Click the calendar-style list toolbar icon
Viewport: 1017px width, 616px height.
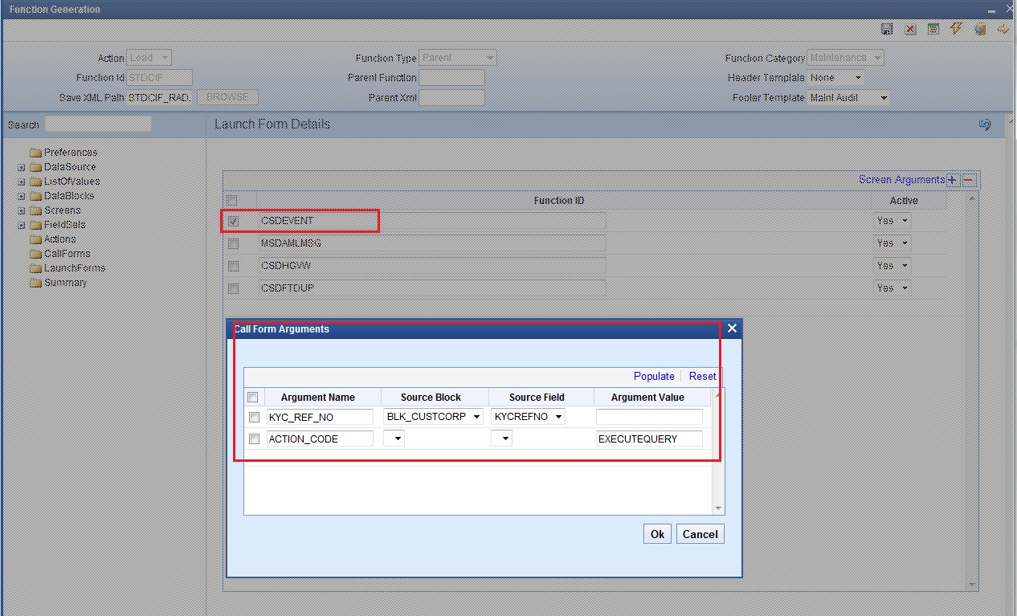point(933,30)
